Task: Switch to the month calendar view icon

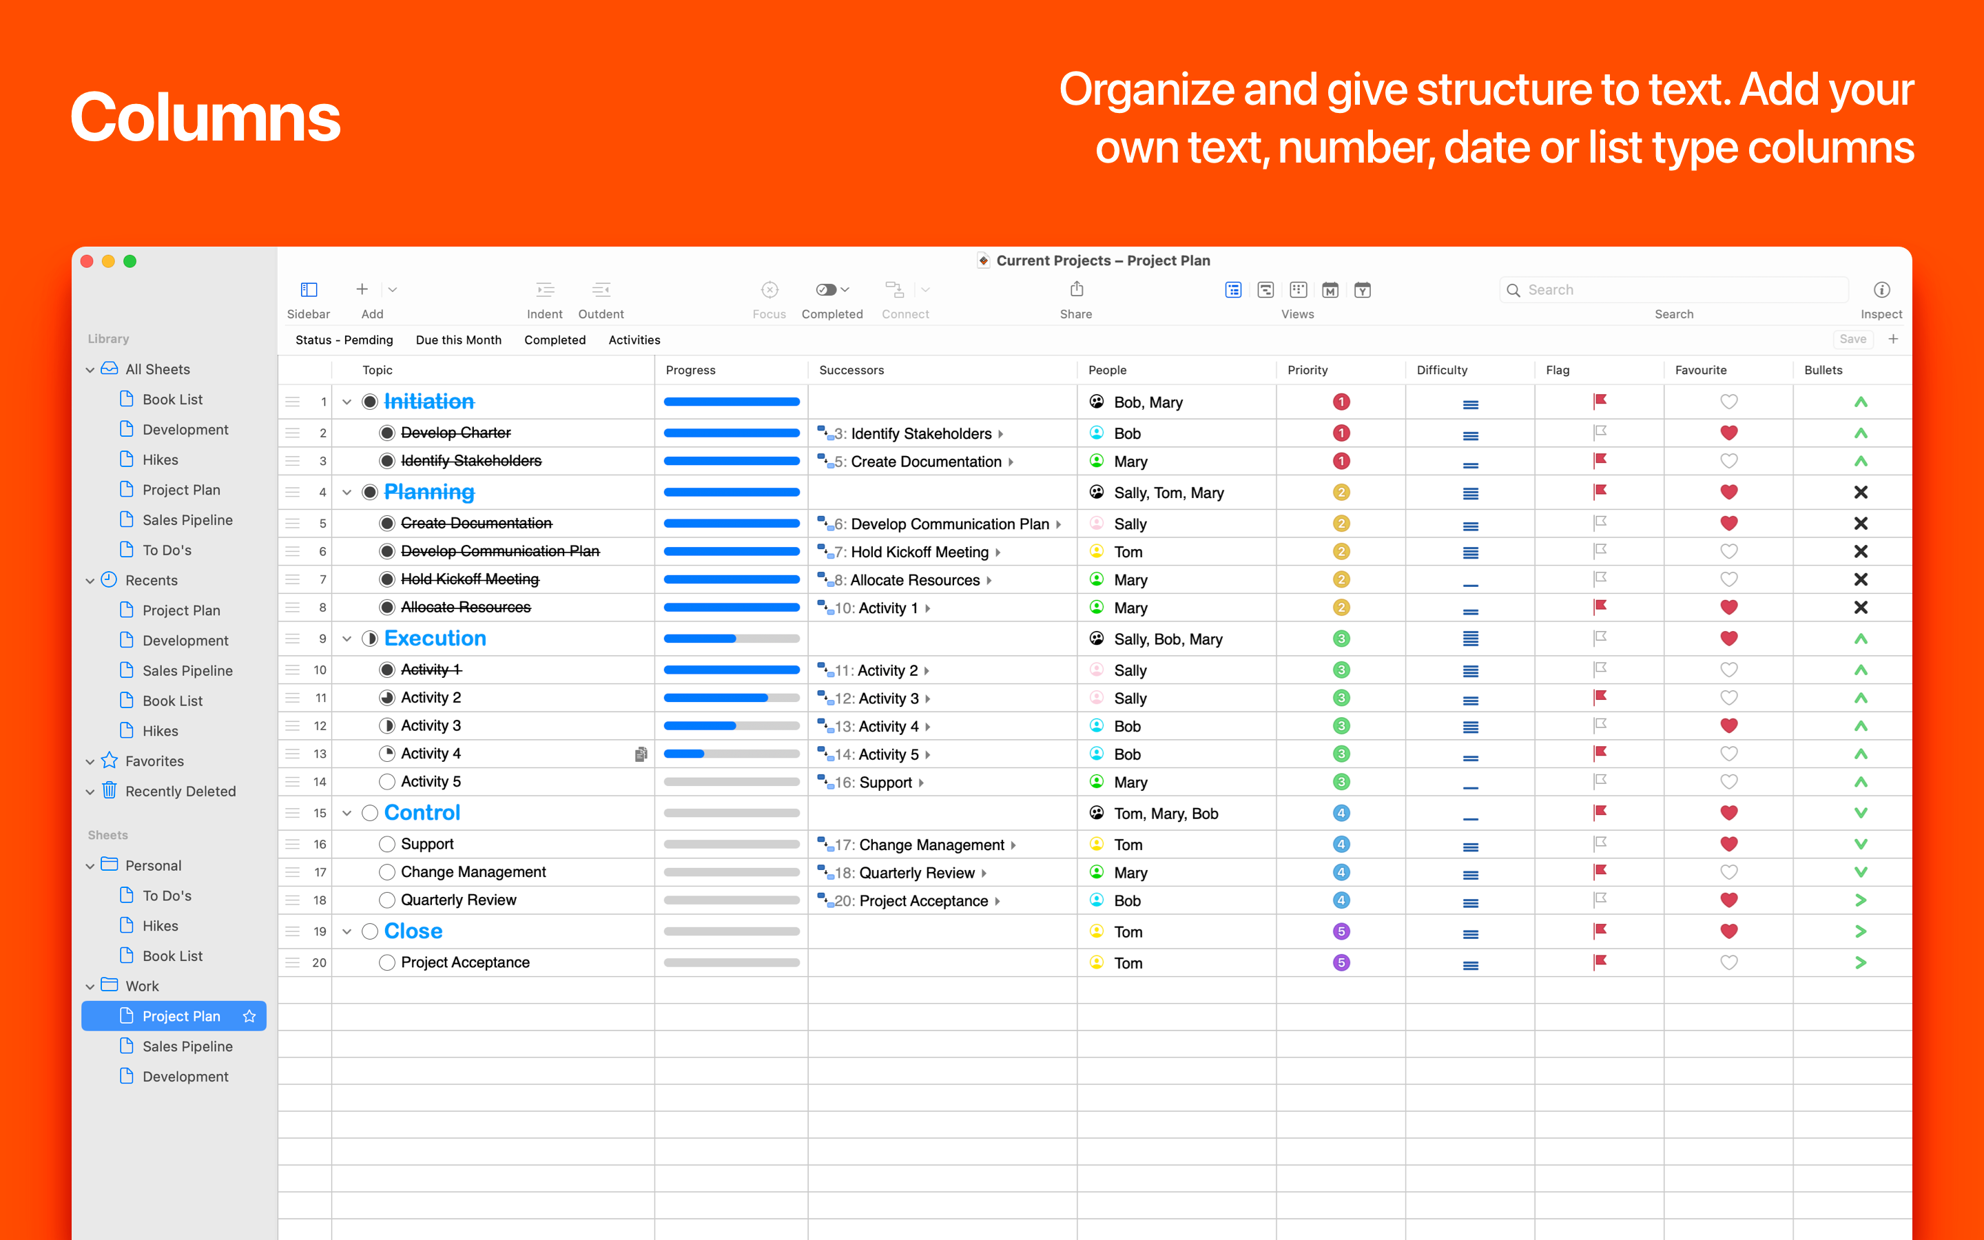Action: (1330, 289)
